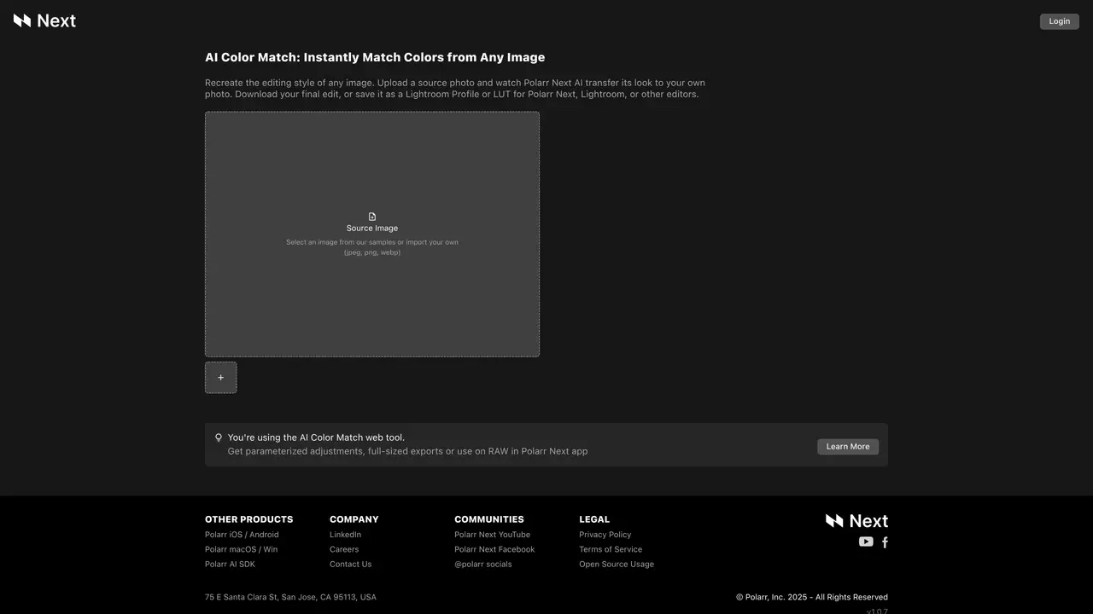Open Polarr AI SDK link

click(x=230, y=565)
